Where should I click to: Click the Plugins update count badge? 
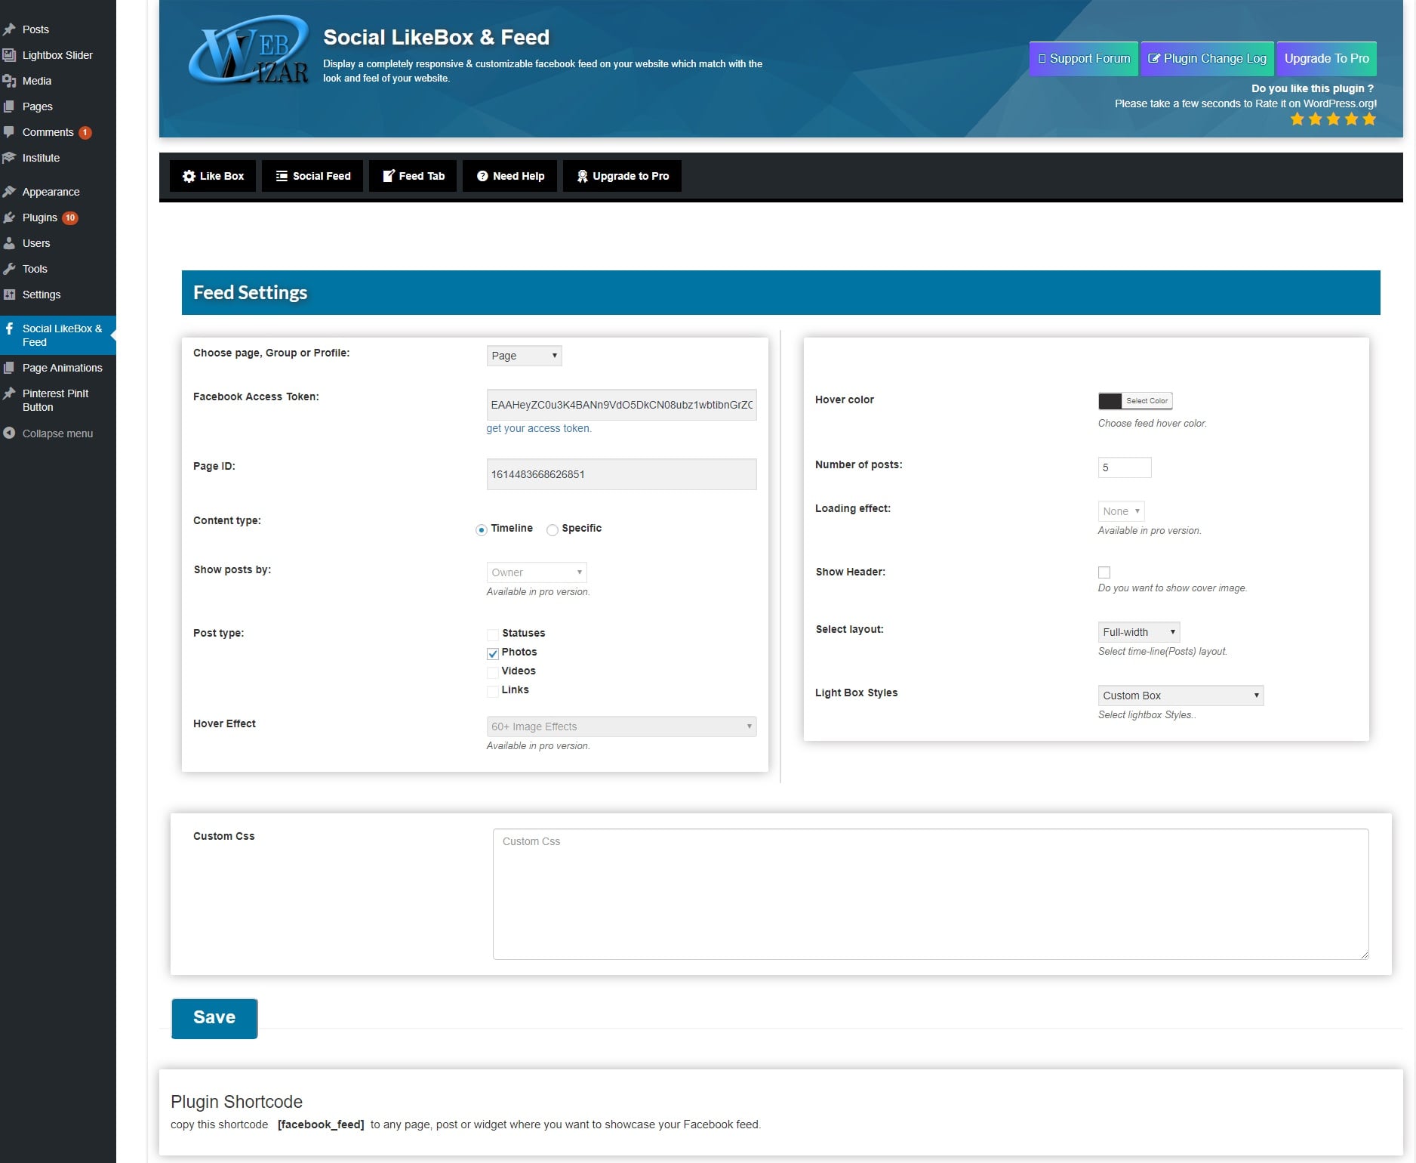[x=70, y=217]
